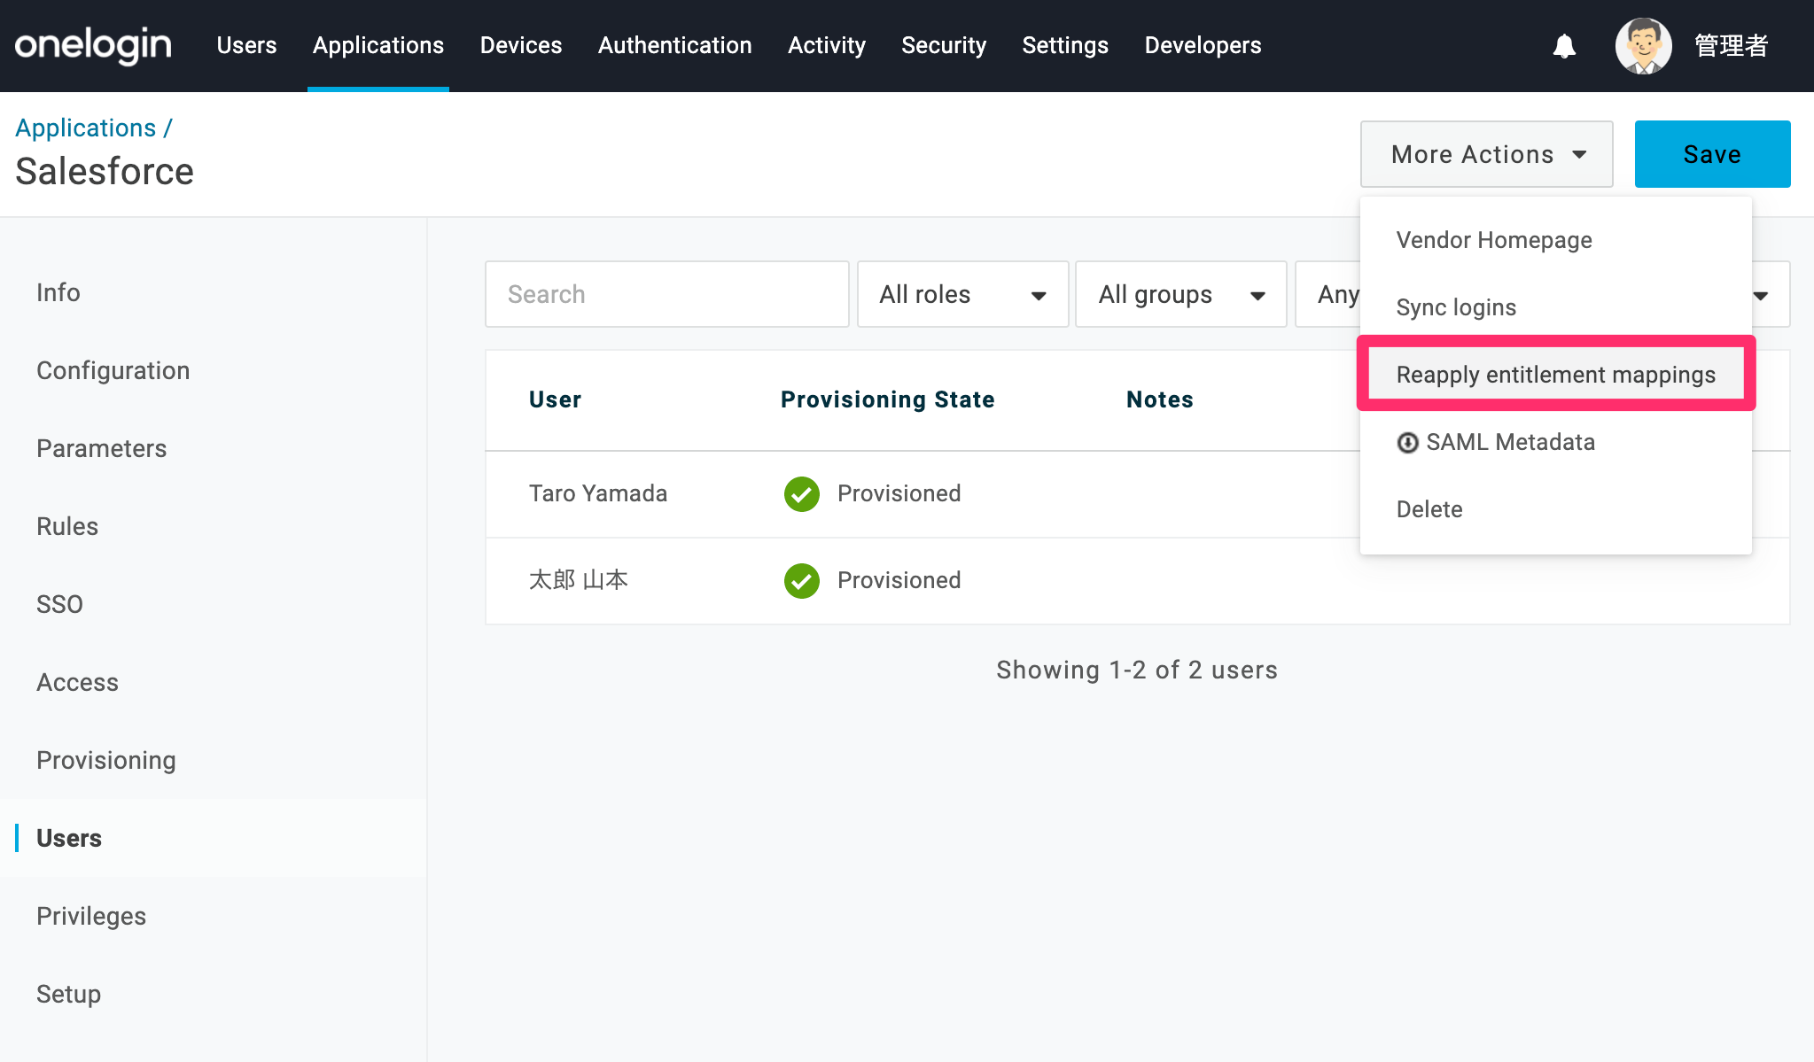This screenshot has height=1062, width=1814.
Task: Save the Salesforce application
Action: (1712, 154)
